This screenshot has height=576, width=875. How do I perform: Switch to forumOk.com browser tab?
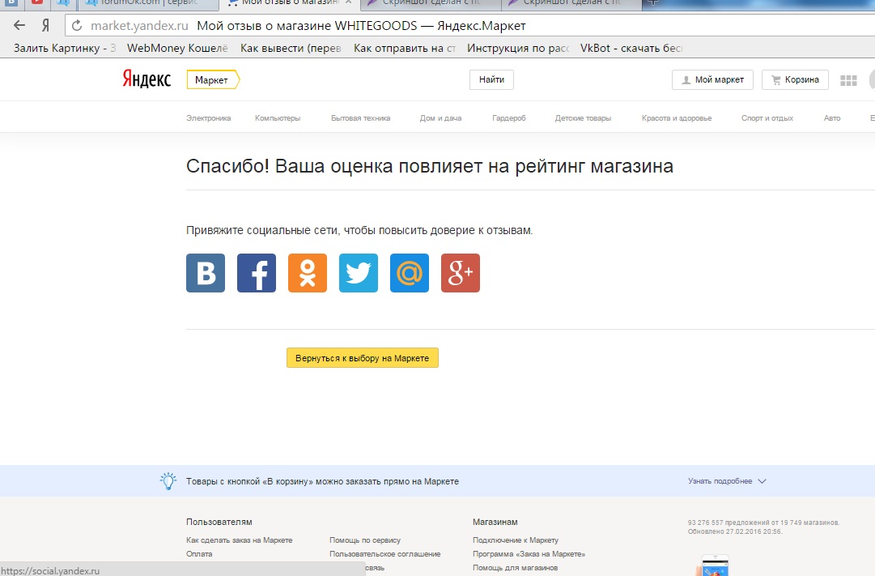[x=147, y=3]
